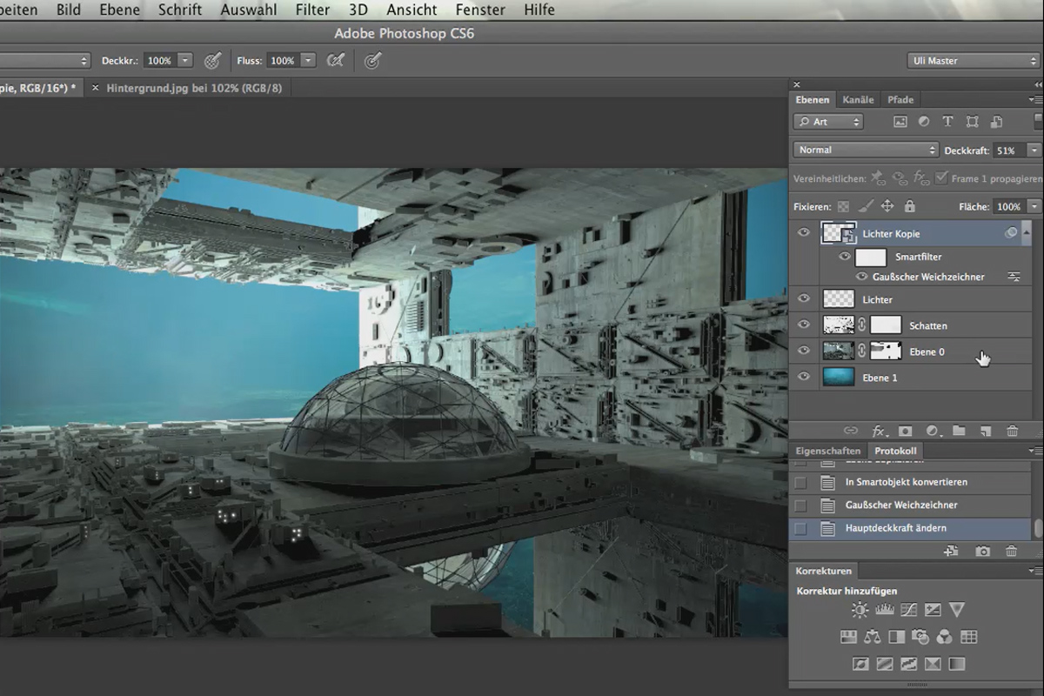Toggle visibility of Gaußscher Weichzeichner filter

(862, 277)
